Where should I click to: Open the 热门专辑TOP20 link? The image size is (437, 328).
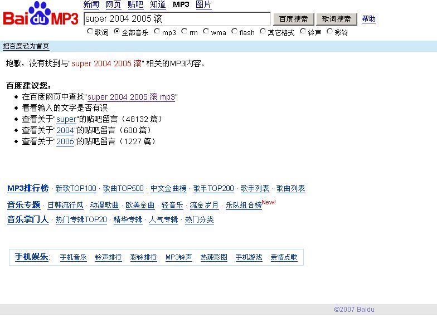81,219
